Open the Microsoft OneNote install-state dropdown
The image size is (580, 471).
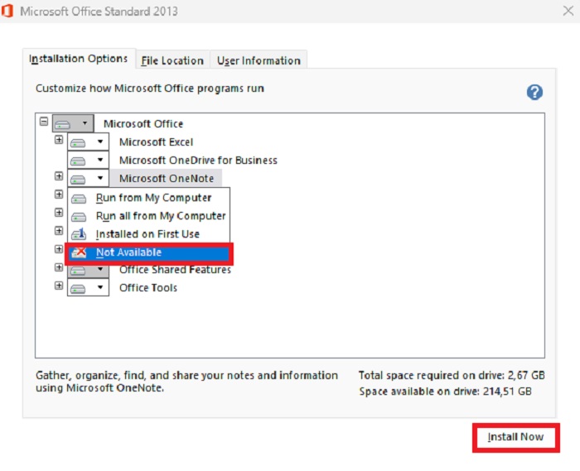(88, 179)
